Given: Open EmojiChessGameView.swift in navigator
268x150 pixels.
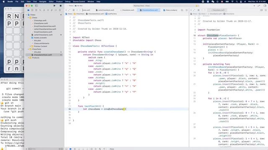Looking at the screenshot, I should (45, 26).
